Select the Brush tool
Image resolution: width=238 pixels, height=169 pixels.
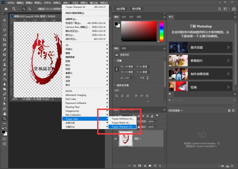(x=4, y=60)
